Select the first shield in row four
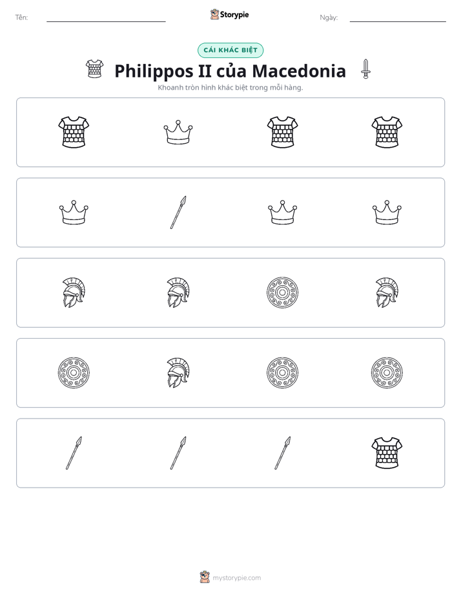Viewport: 461px width, 596px height. coord(74,373)
